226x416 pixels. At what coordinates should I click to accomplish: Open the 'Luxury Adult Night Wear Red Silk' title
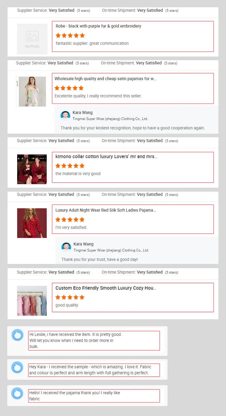tap(105, 210)
